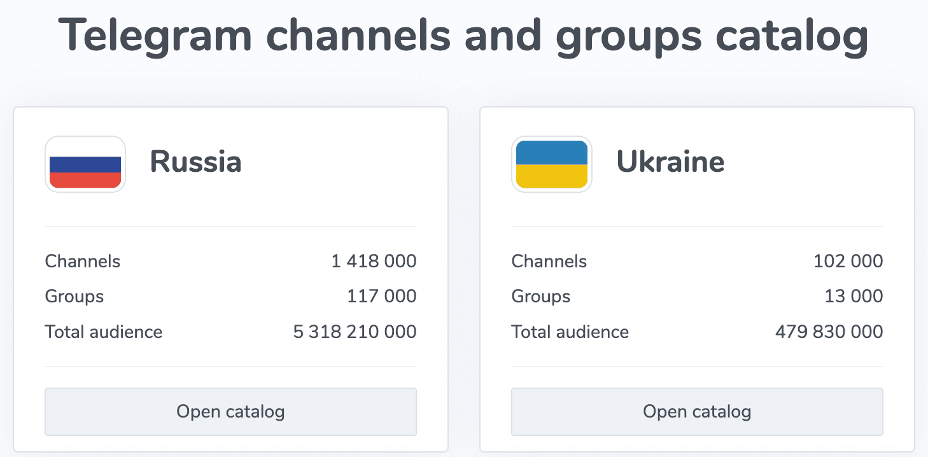Click the flag beside the Russia heading
This screenshot has height=457, width=928.
[85, 164]
